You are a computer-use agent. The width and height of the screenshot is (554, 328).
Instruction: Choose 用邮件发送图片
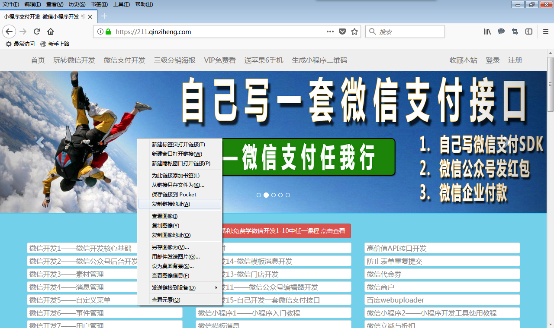179,257
